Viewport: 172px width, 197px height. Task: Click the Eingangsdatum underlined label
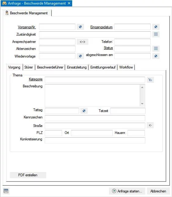[x=101, y=27]
